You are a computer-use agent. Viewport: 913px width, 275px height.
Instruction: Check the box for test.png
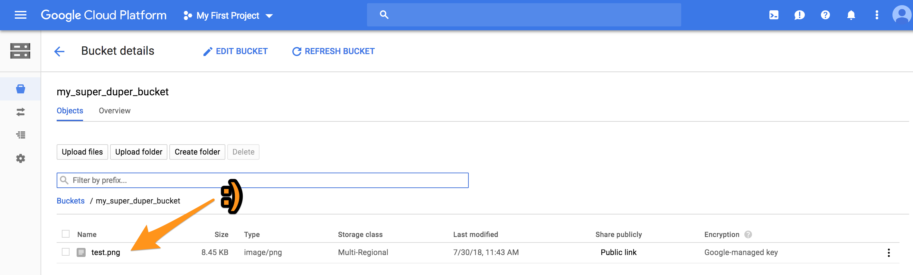click(x=66, y=252)
